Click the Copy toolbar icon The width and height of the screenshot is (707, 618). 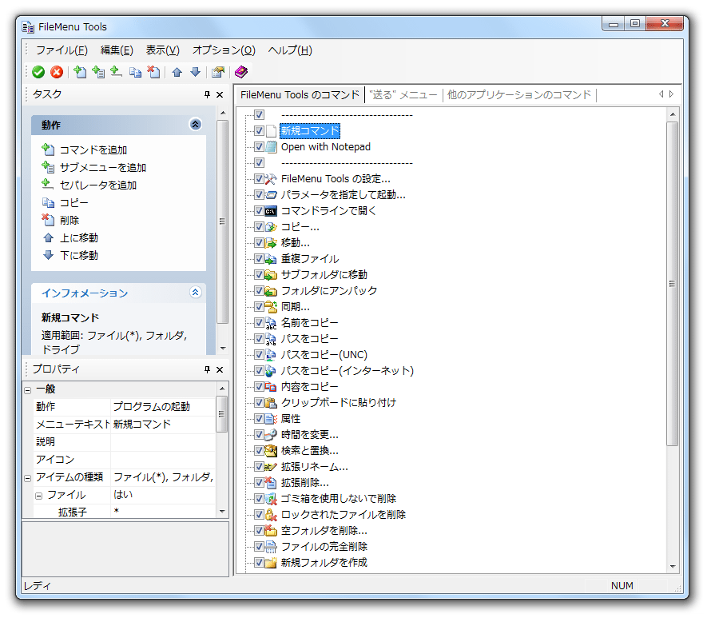pos(135,72)
